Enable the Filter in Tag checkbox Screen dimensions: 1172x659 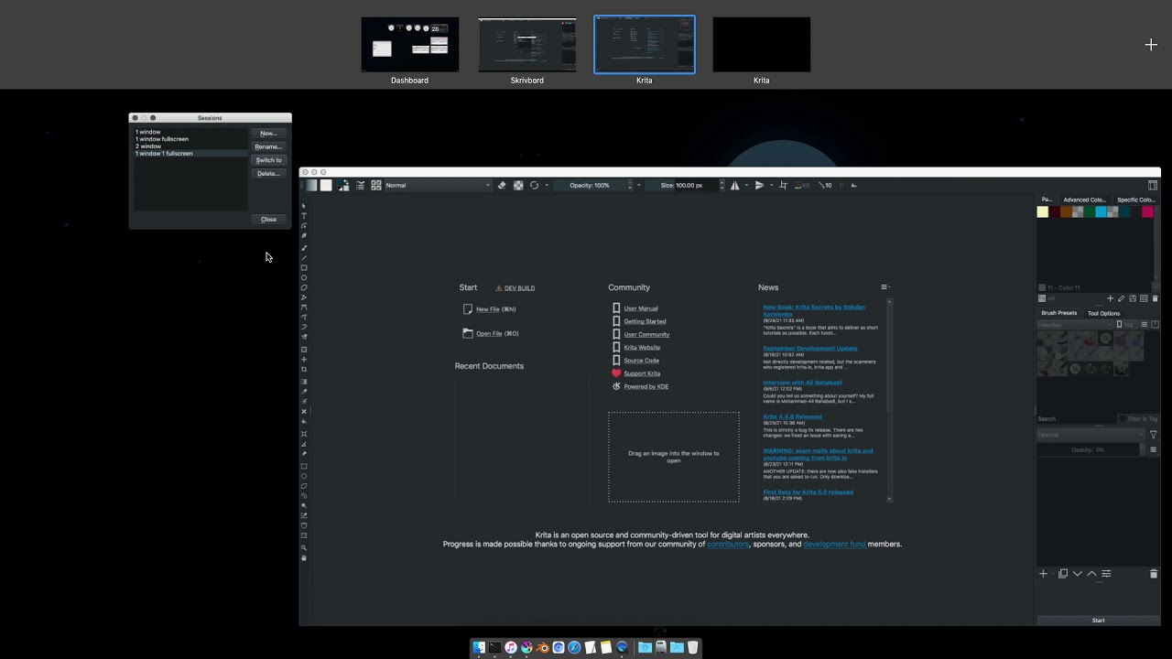pyautogui.click(x=1123, y=419)
